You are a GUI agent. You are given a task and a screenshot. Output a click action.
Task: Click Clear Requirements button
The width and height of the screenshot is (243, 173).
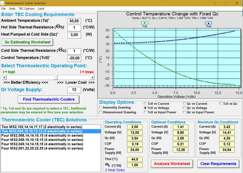point(218,164)
